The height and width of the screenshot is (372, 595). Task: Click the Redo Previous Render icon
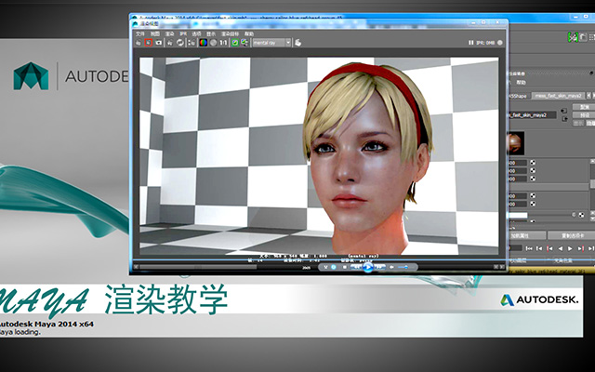click(x=139, y=43)
